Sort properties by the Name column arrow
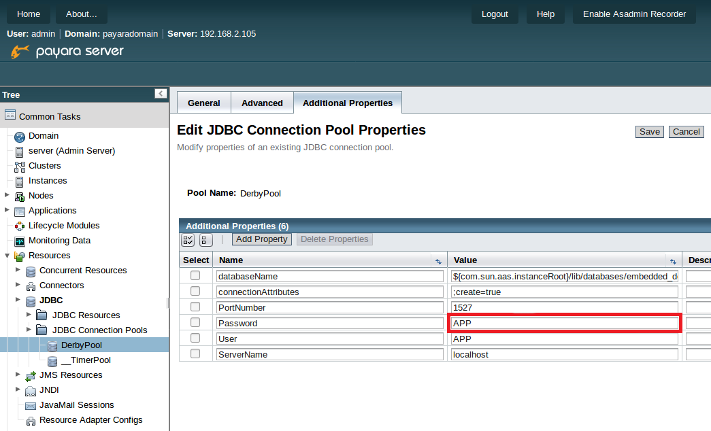This screenshot has width=711, height=431. click(x=438, y=261)
